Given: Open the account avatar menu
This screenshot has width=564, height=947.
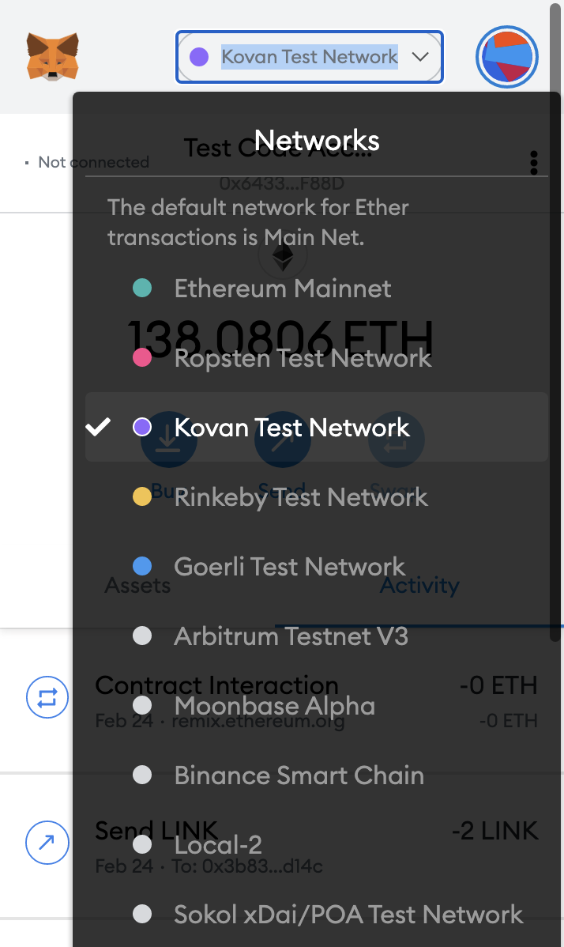Looking at the screenshot, I should pos(506,56).
